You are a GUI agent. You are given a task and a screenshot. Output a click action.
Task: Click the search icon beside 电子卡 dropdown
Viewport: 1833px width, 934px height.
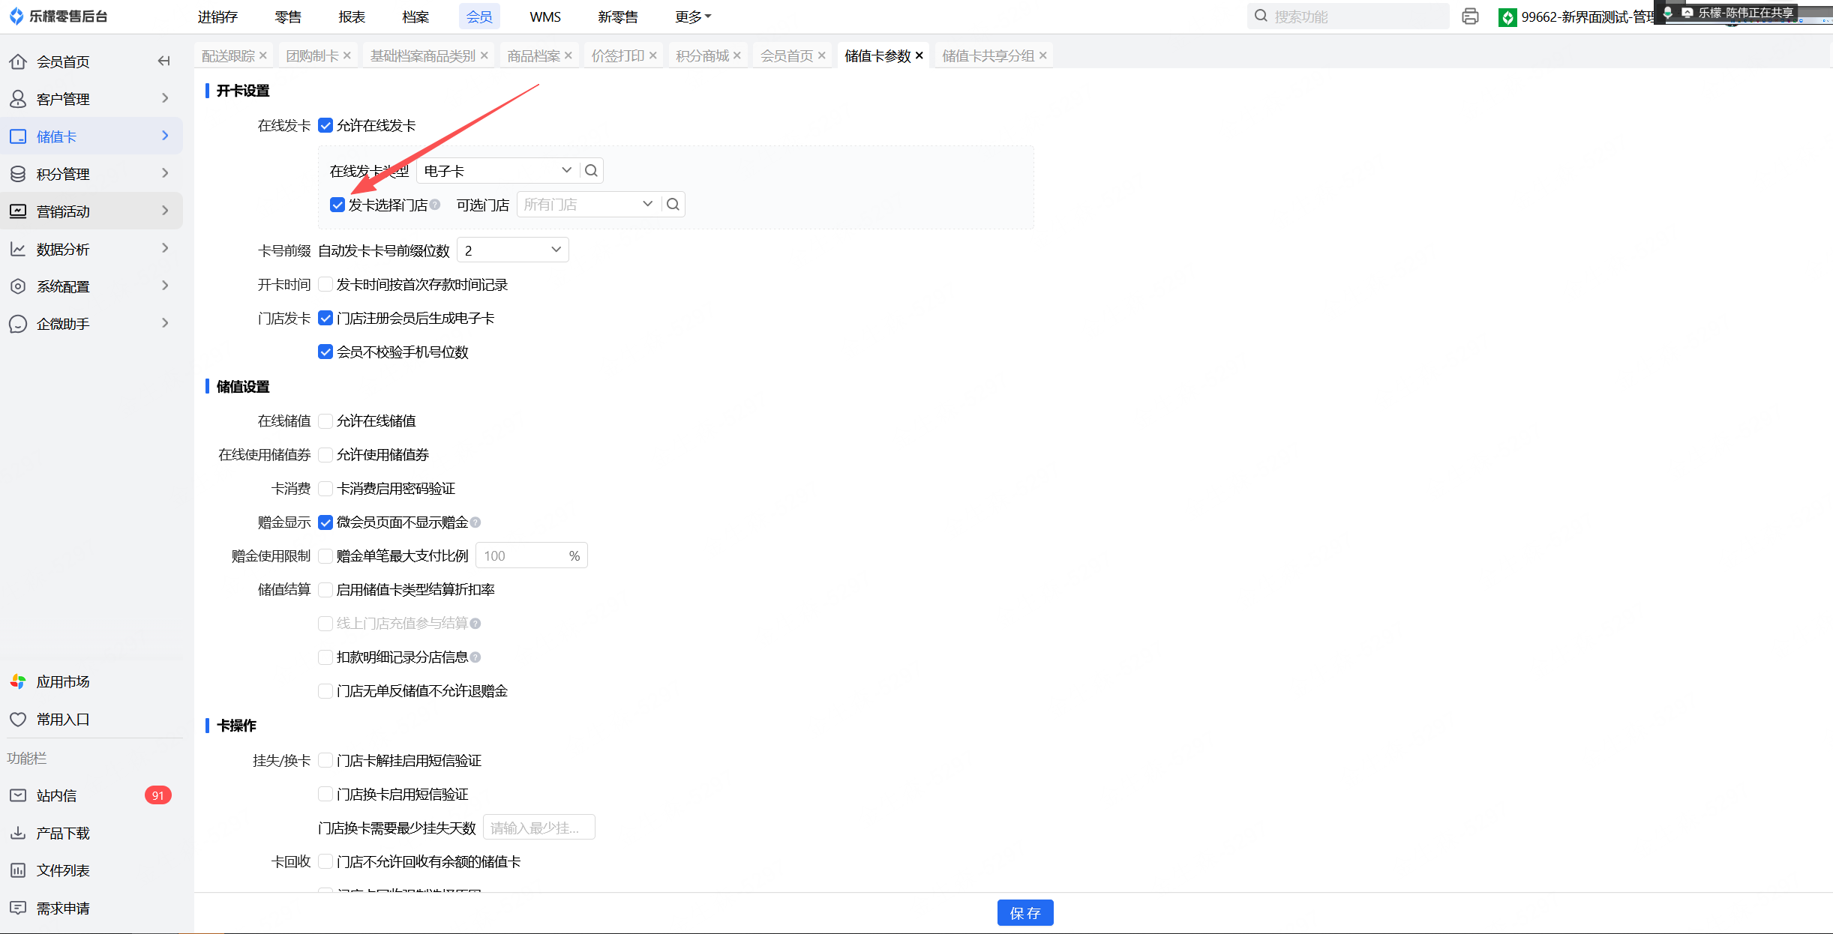click(x=591, y=171)
